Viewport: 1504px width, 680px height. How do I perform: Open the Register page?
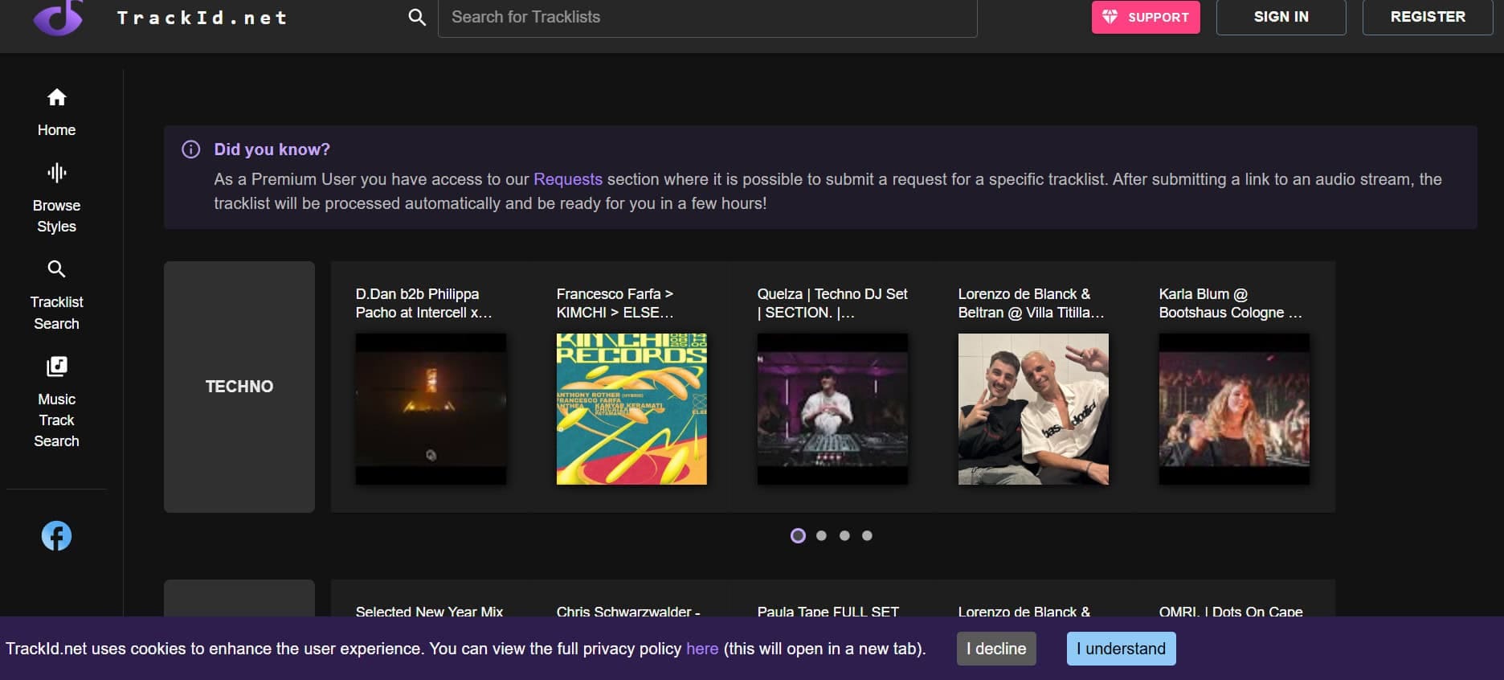point(1427,17)
